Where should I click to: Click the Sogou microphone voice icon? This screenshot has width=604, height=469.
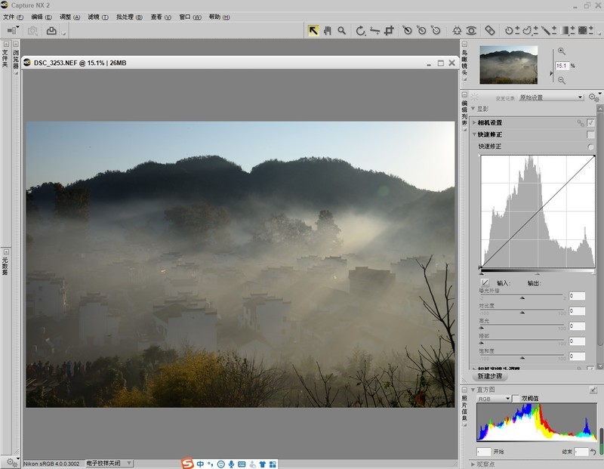click(x=231, y=464)
